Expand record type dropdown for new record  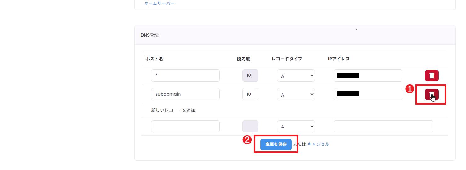click(x=296, y=126)
